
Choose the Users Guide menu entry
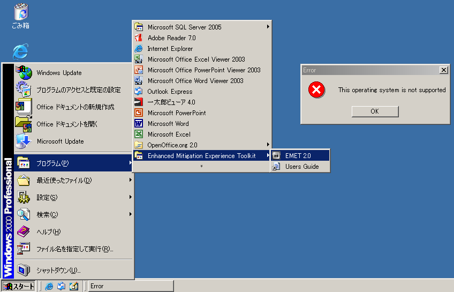300,166
